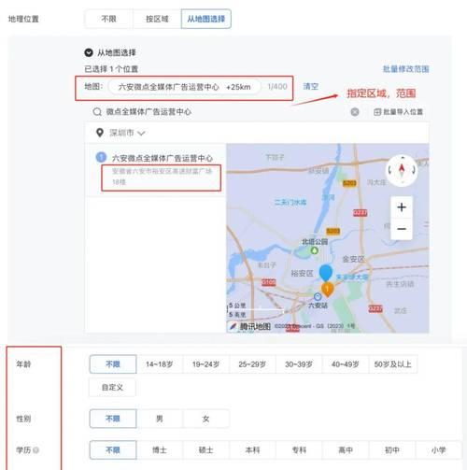The width and height of the screenshot is (467, 470).
Task: Select gender 女
Action: pyautogui.click(x=205, y=419)
